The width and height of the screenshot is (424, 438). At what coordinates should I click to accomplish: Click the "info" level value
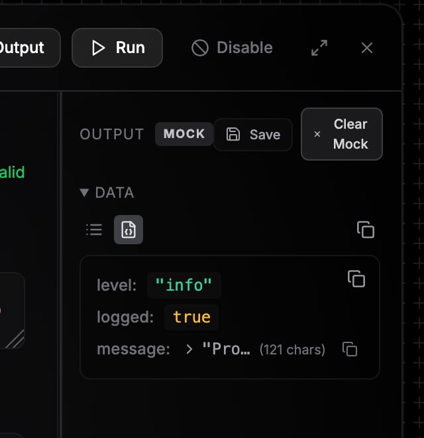[x=184, y=285]
